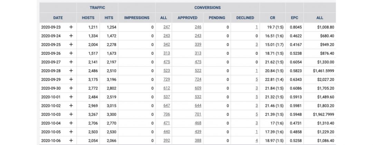
Task: Open all conversions link 247
Action: (166, 27)
